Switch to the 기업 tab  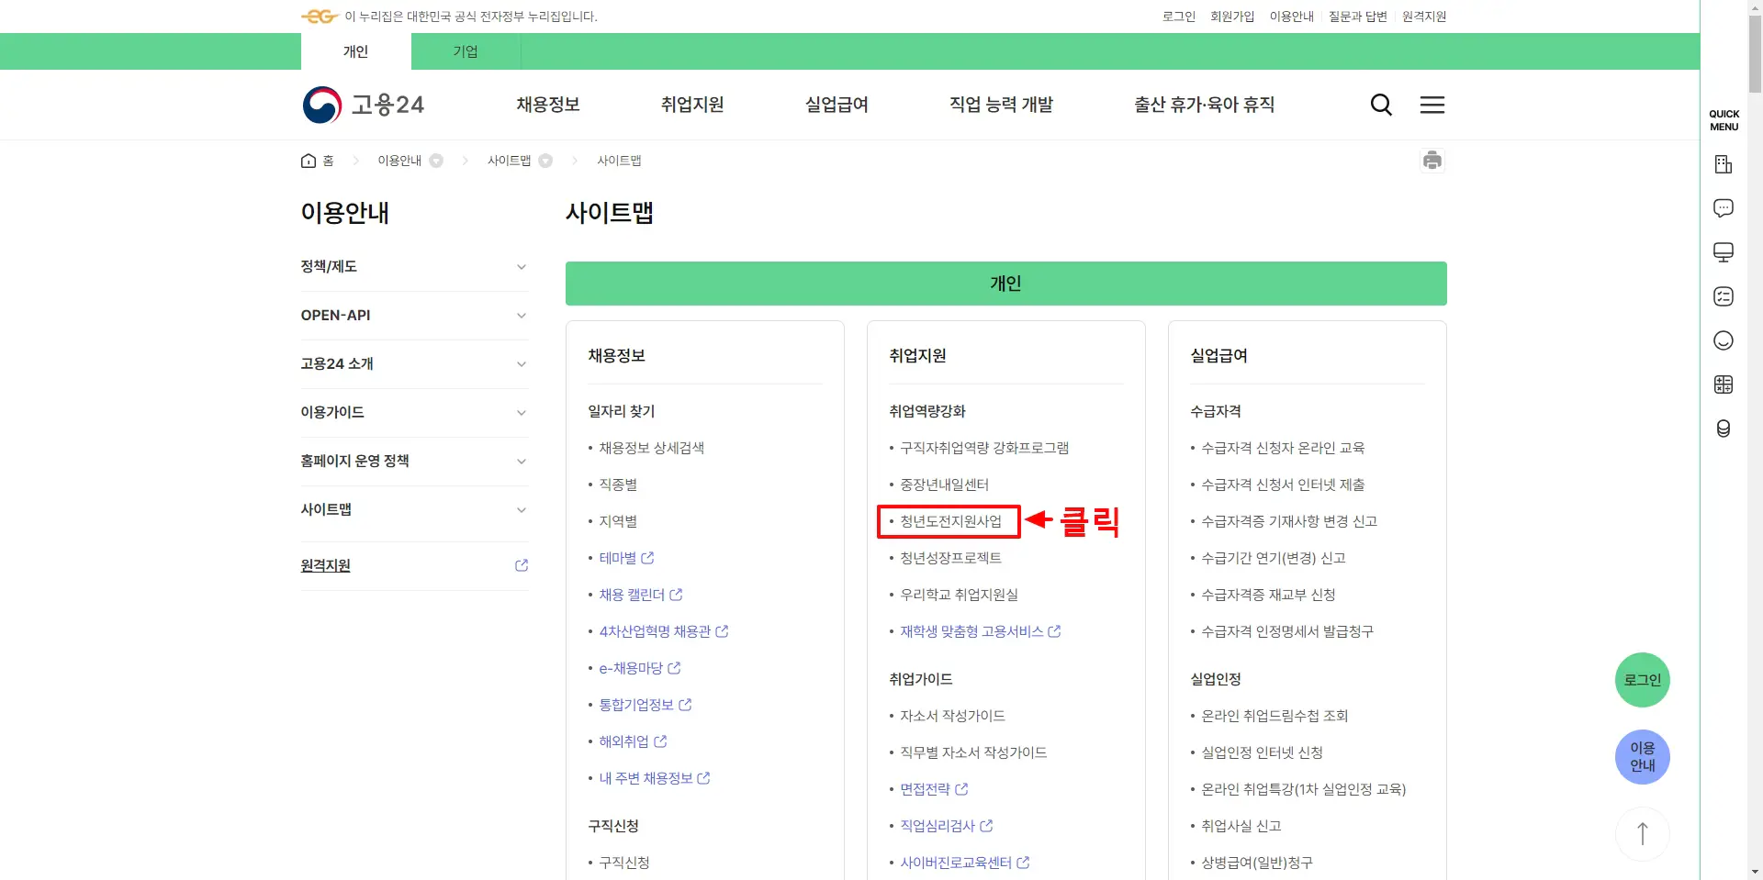coord(466,51)
